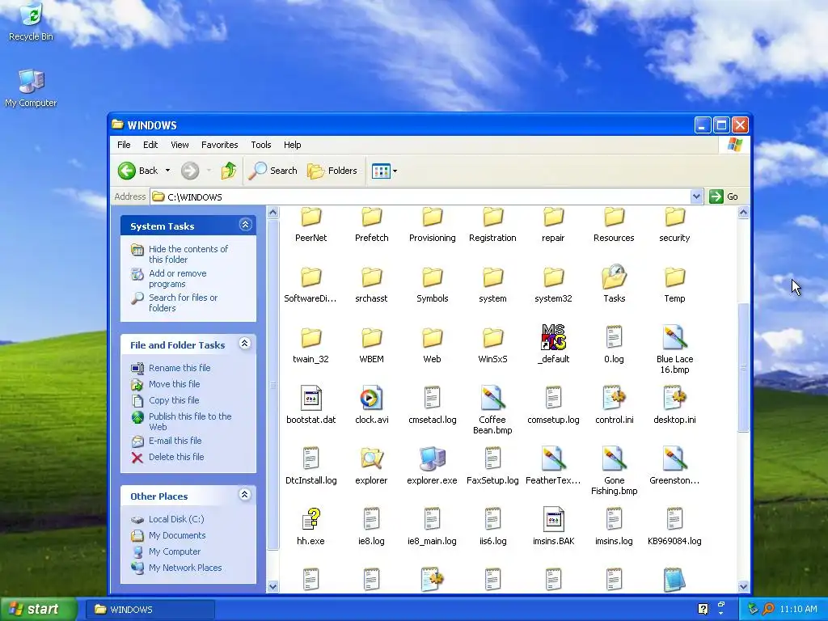
Task: Select the control.ini file icon
Action: (615, 398)
